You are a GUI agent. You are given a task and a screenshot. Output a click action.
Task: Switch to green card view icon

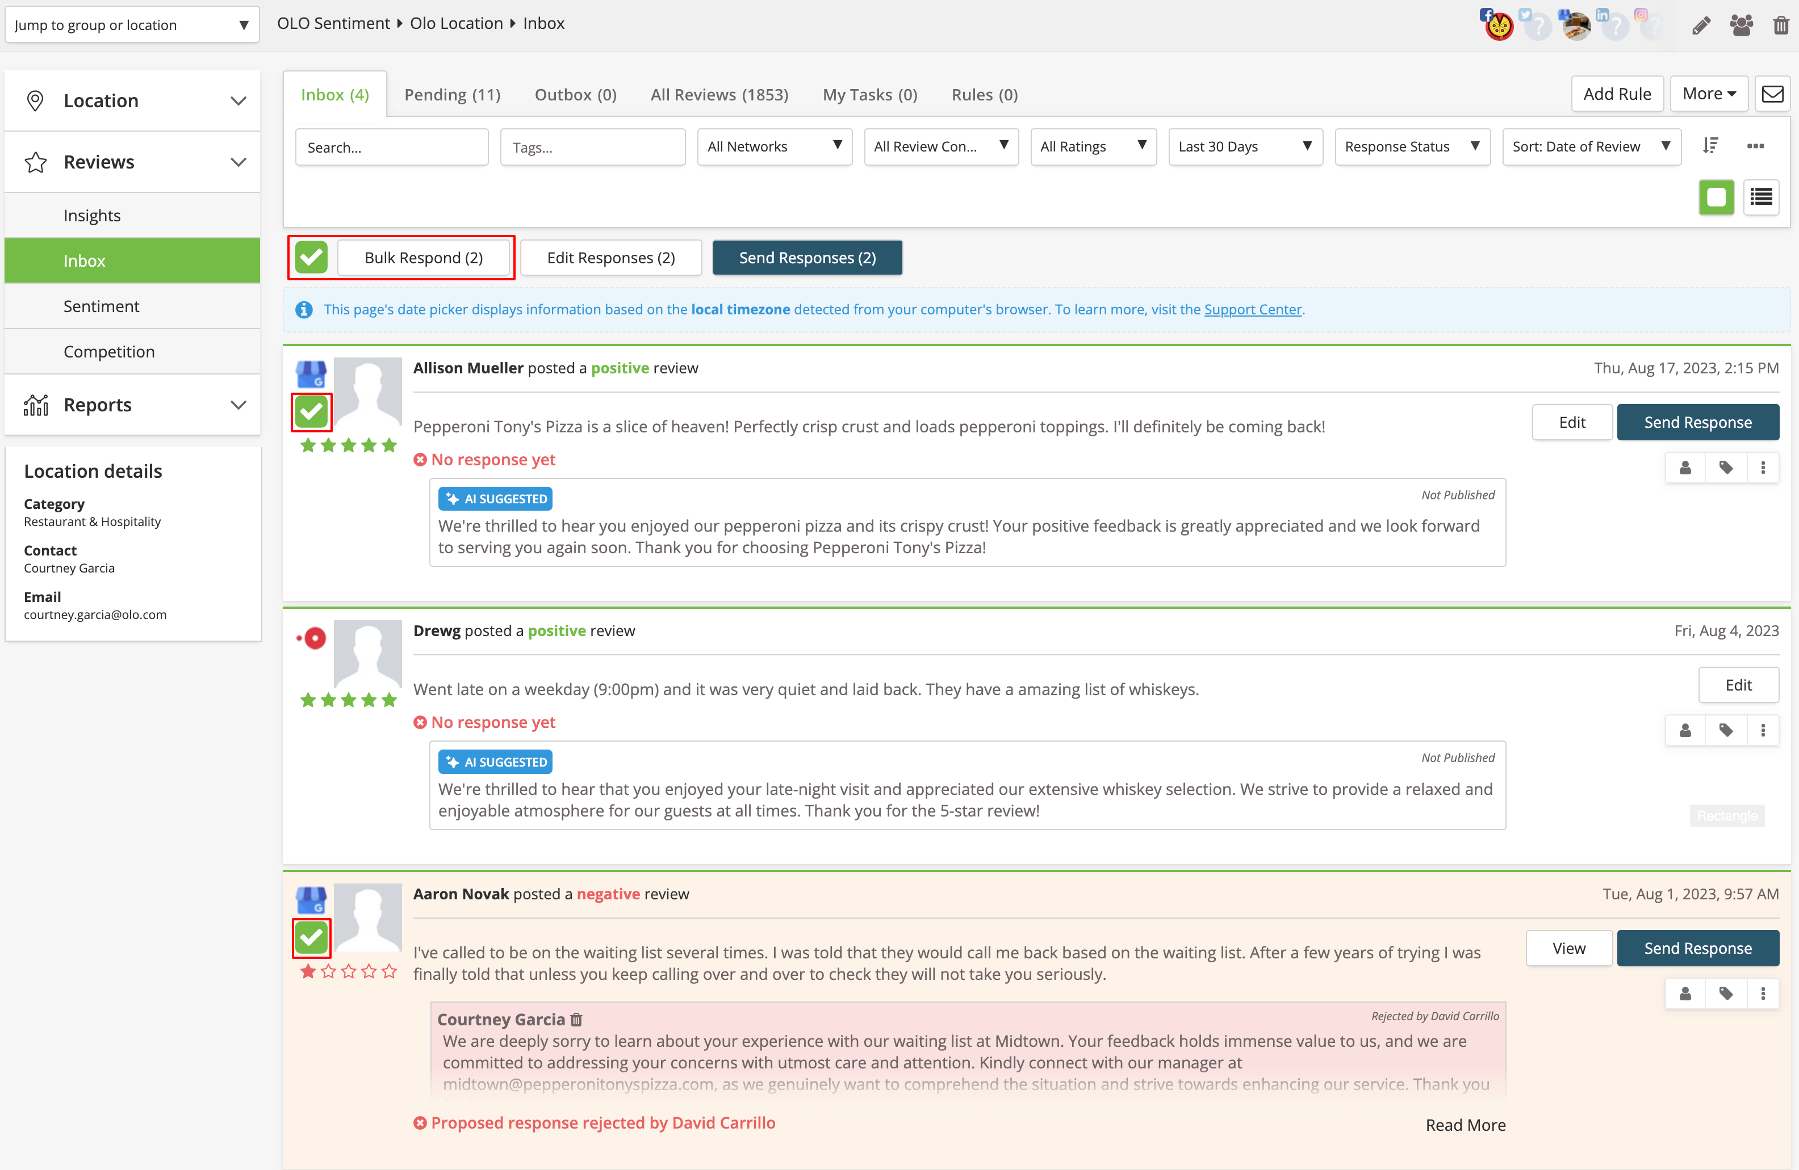1716,197
